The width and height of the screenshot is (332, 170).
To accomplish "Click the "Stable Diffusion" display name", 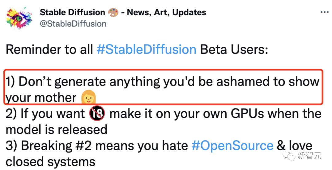I will tap(73, 12).
